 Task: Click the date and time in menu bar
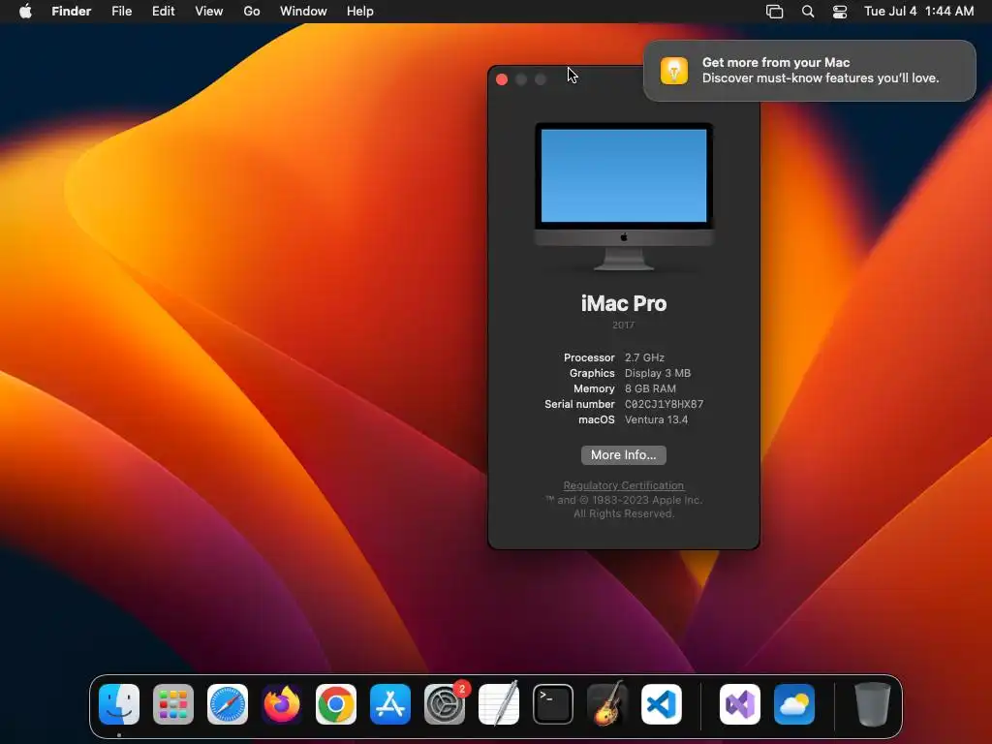point(918,12)
